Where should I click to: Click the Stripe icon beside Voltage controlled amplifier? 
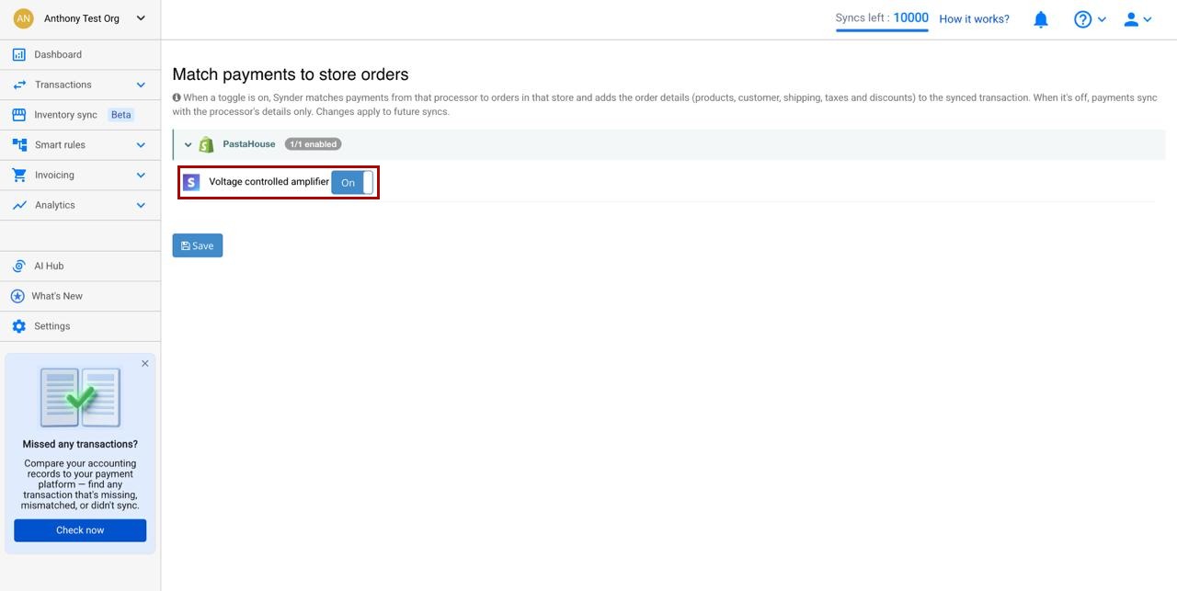point(191,182)
